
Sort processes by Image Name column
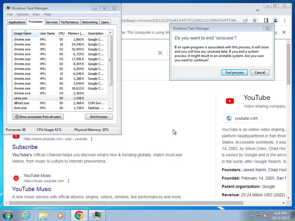point(25,33)
